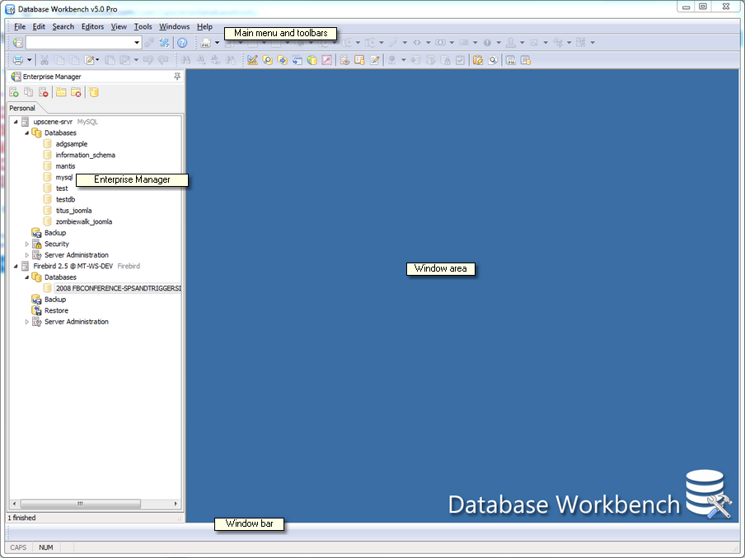Expand Server Administration under Firebird 2.5

point(27,322)
